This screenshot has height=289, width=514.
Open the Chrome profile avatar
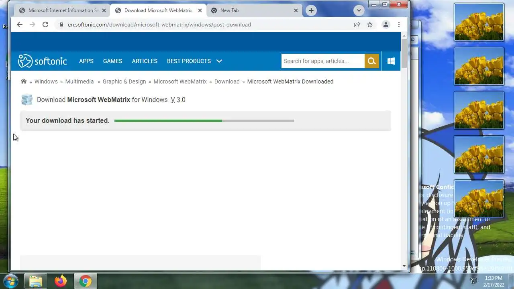pyautogui.click(x=385, y=24)
